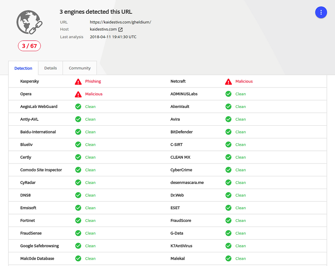This screenshot has width=335, height=266.
Task: Open the blue three-dot options menu
Action: pyautogui.click(x=321, y=12)
